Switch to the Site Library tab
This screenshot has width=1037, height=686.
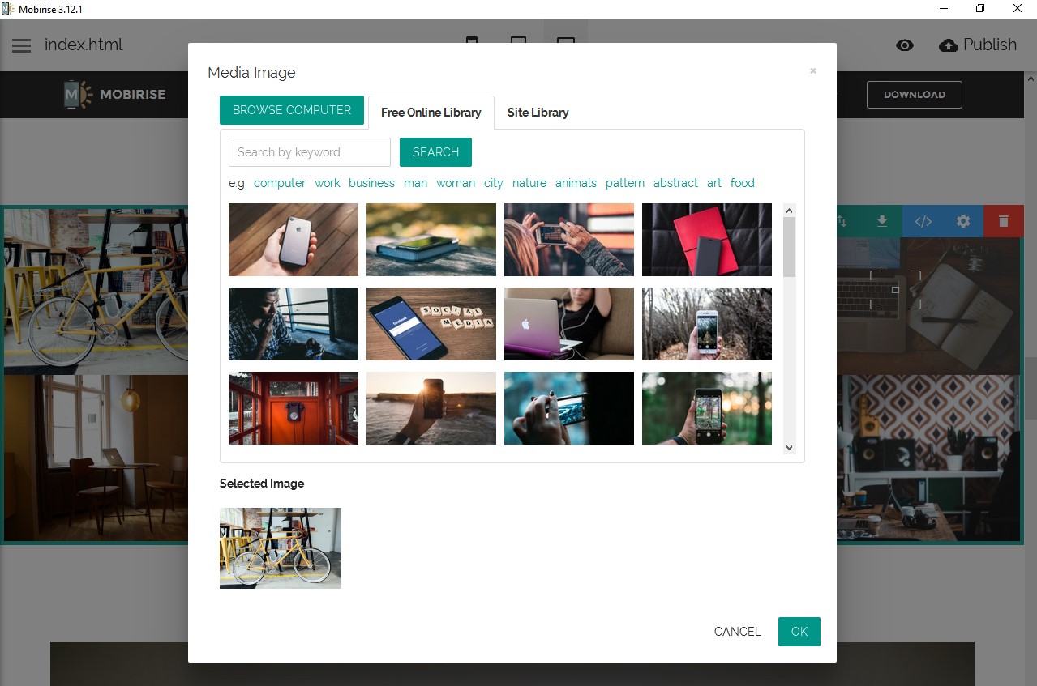tap(538, 113)
